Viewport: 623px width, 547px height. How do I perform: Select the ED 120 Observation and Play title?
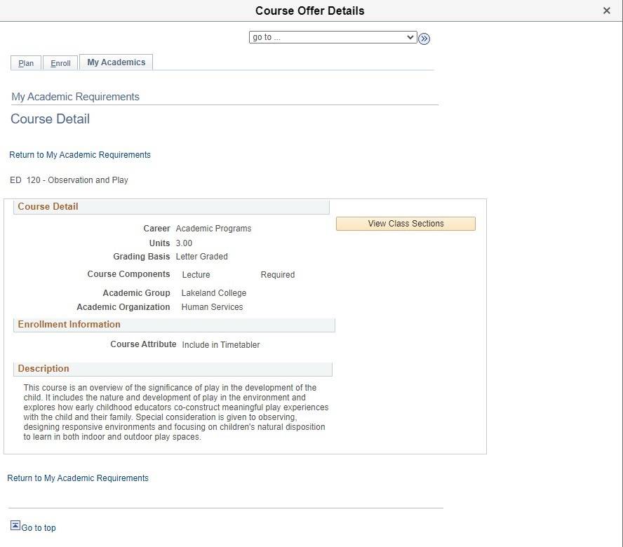click(x=69, y=180)
